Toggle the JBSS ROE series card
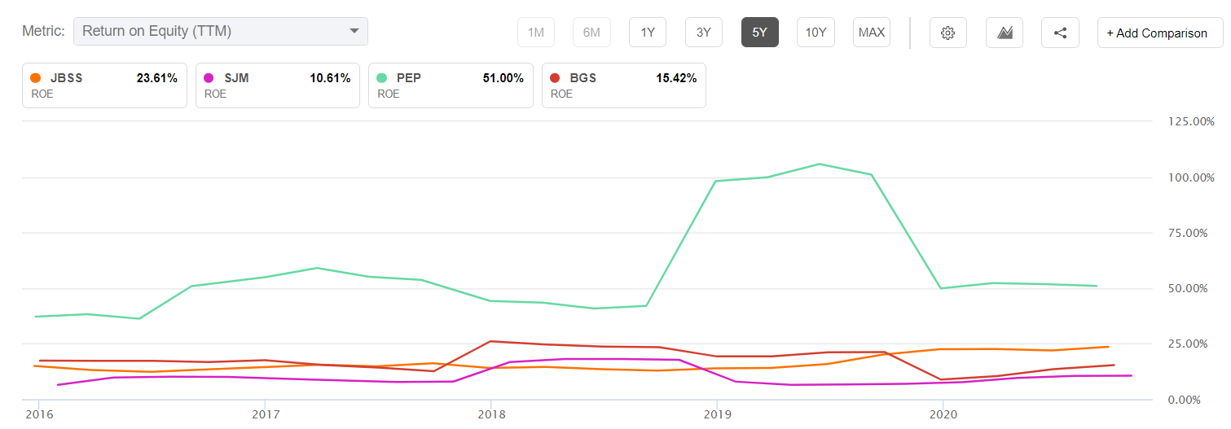This screenshot has height=429, width=1231. (103, 85)
